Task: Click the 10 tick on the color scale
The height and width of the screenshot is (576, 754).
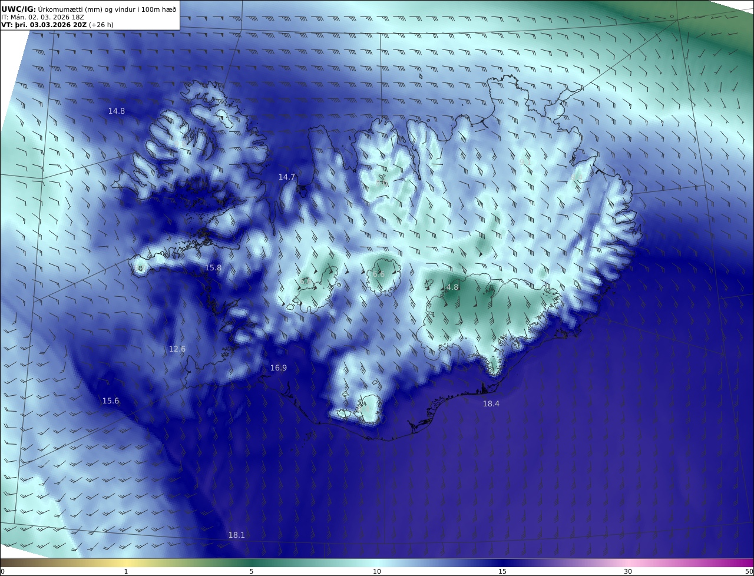Action: click(x=377, y=571)
